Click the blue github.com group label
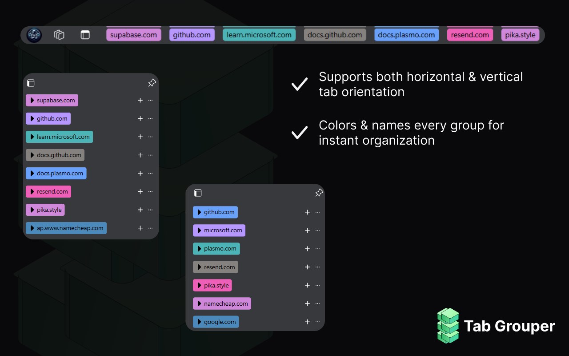The height and width of the screenshot is (356, 569). point(216,212)
